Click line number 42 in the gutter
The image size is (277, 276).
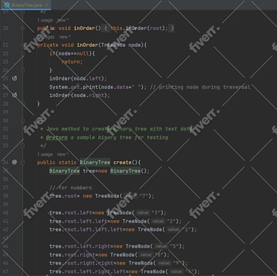tap(5, 230)
